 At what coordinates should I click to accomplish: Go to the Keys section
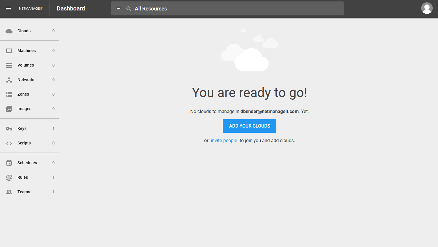22,128
